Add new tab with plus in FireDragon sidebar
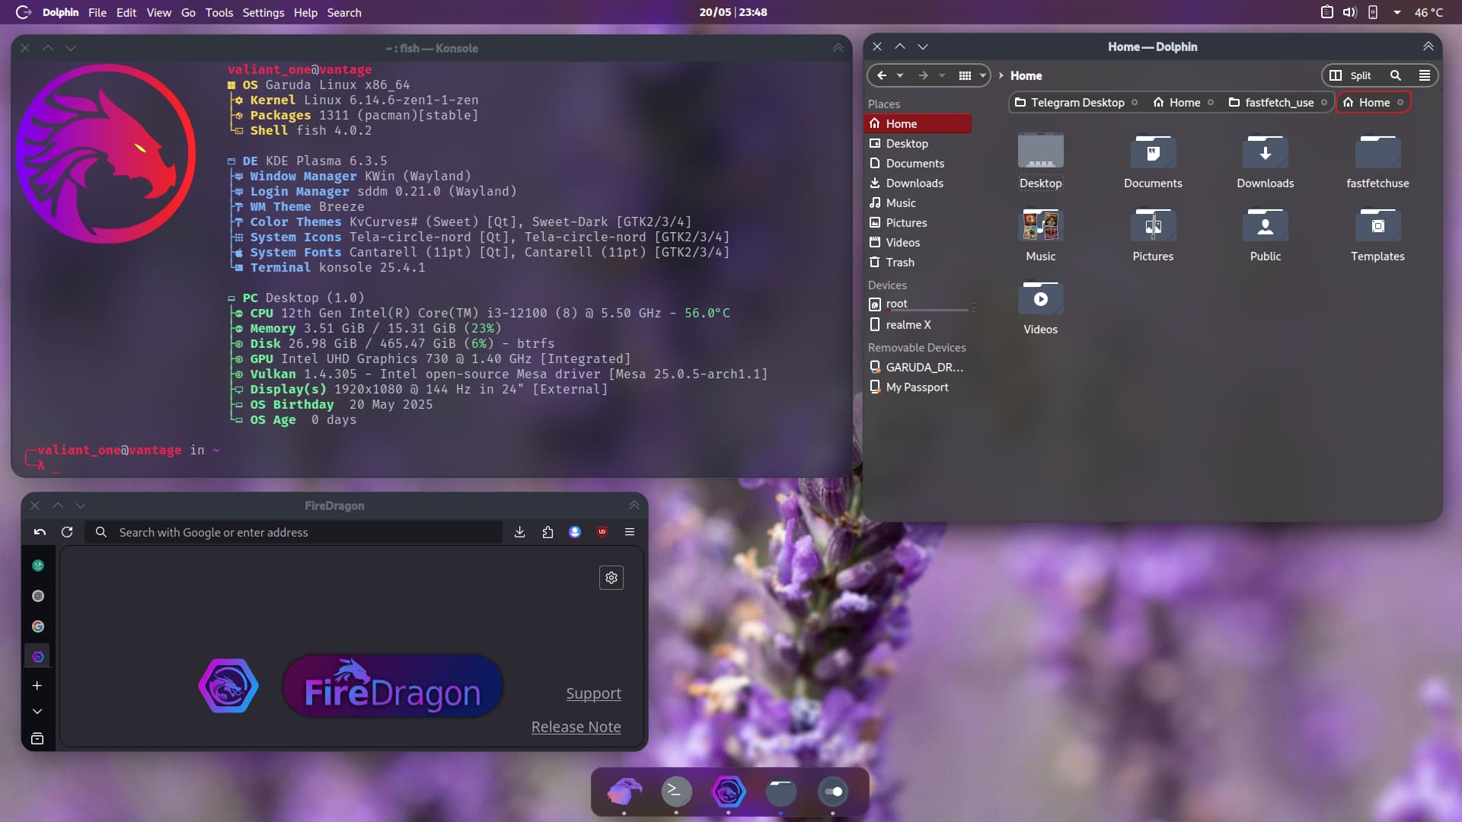The image size is (1462, 822). 37,686
